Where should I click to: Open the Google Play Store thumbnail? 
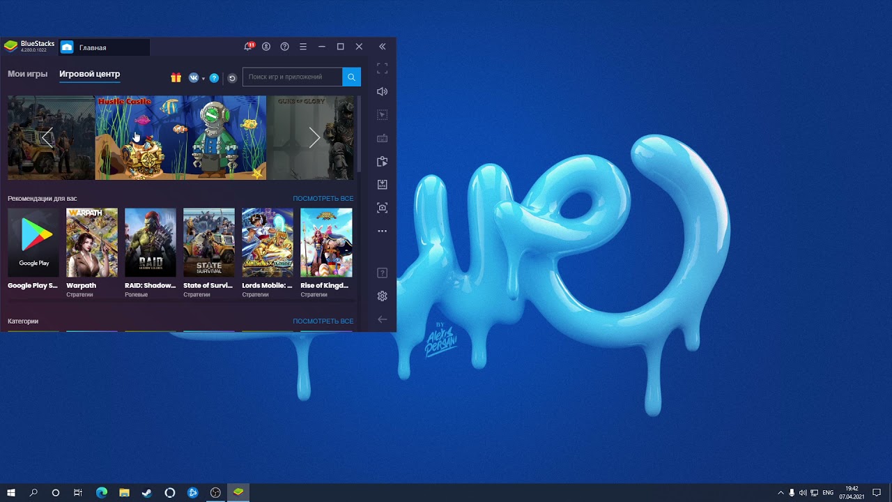[33, 242]
